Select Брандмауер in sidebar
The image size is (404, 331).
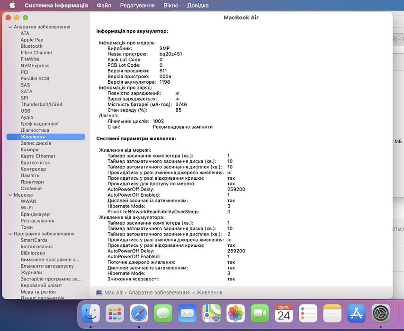(x=36, y=214)
